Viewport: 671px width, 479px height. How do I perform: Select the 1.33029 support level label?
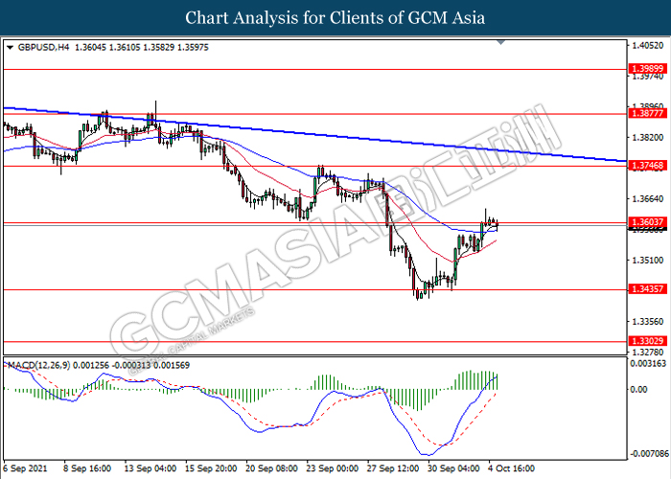coord(647,341)
